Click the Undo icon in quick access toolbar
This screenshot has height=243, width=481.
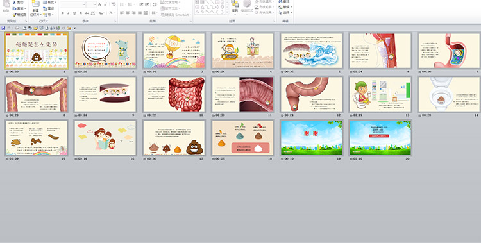(8, 28)
